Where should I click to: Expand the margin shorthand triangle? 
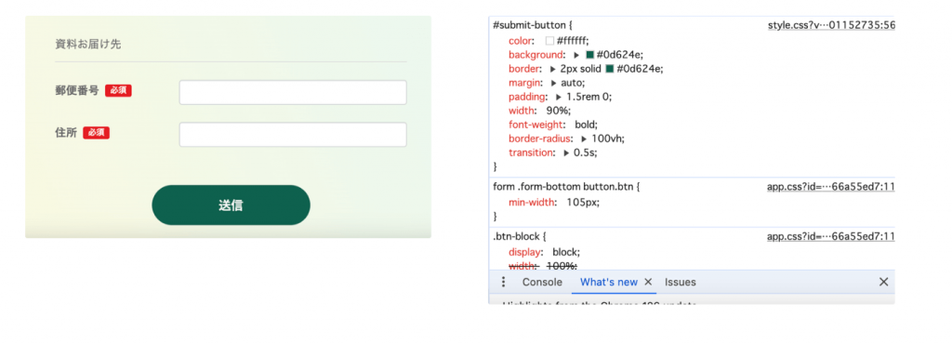(553, 83)
